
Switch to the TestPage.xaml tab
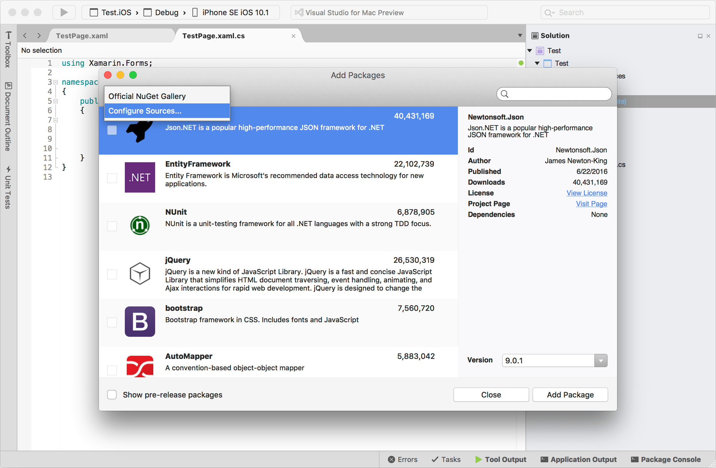coord(82,36)
